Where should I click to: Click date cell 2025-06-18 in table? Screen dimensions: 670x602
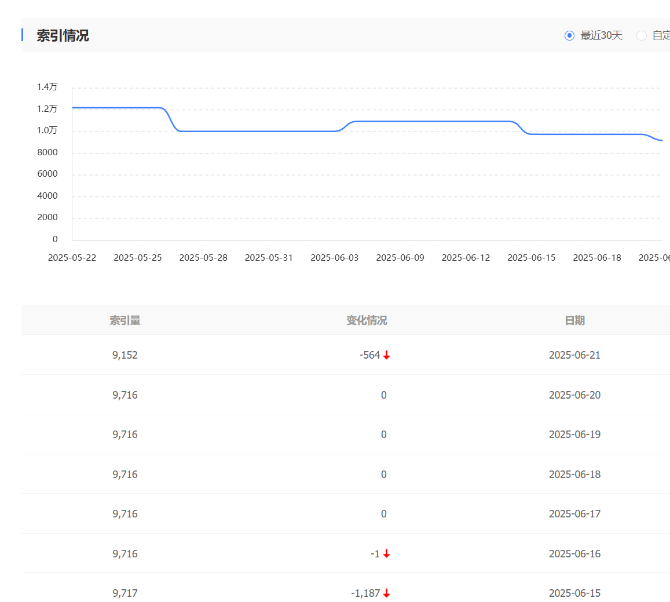[574, 475]
